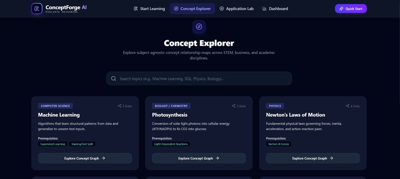Click the share links icon on Newton's Laws card
400x179 pixels.
pyautogui.click(x=347, y=106)
